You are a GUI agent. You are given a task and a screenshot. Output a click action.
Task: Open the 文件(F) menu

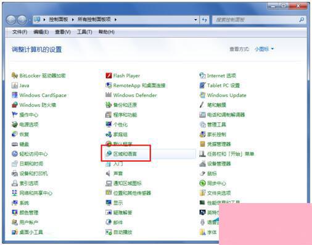[20, 32]
